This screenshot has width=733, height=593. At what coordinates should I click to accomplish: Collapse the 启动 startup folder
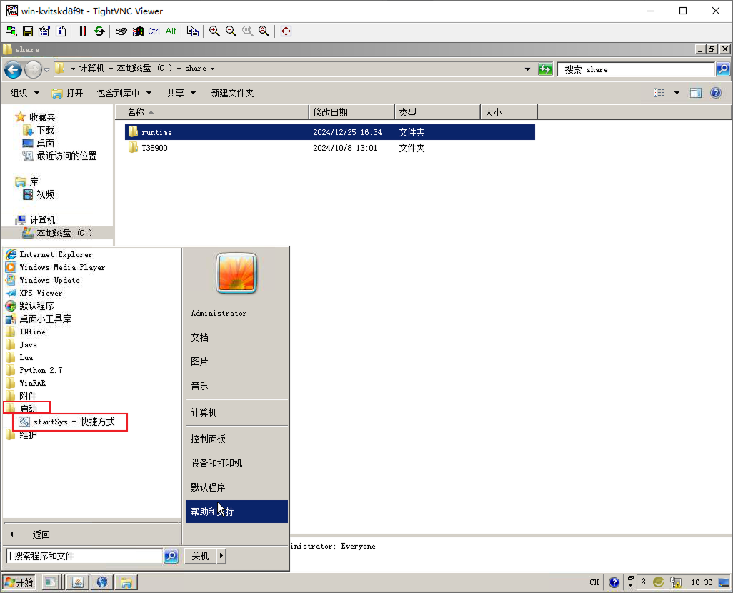27,408
